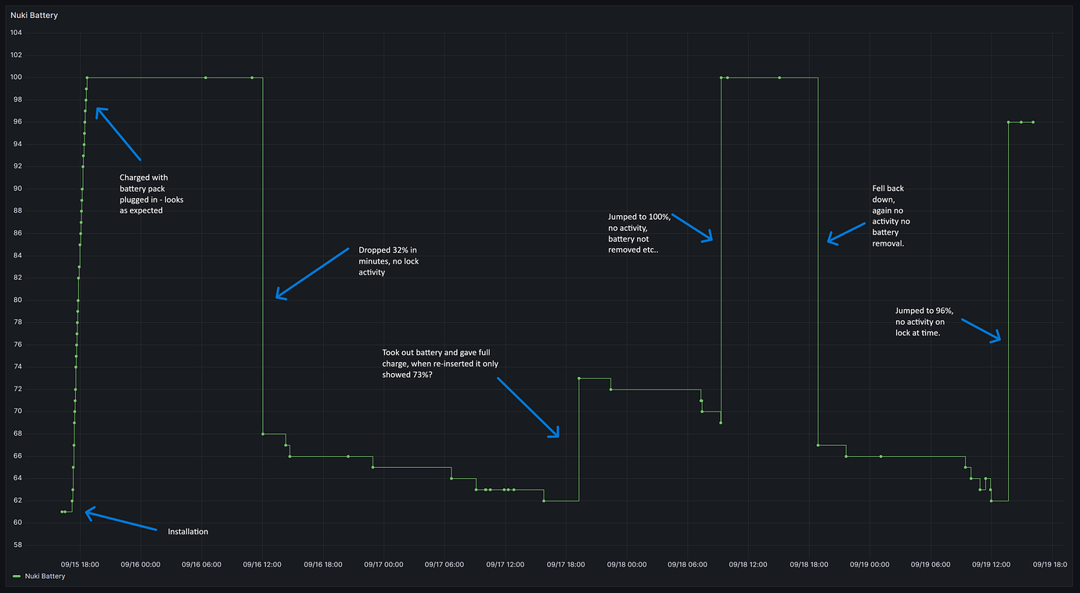Click the x-axis label 09/19 06:00
1080x593 pixels.
click(930, 563)
